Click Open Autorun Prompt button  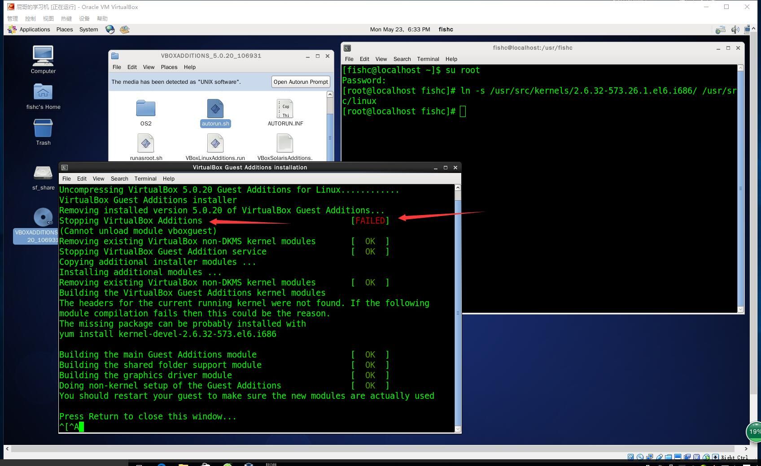pyautogui.click(x=301, y=82)
